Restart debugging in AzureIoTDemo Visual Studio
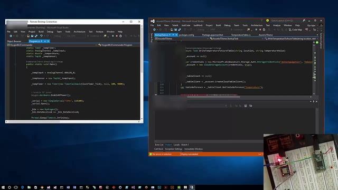This screenshot has height=190, width=338. (x=264, y=30)
